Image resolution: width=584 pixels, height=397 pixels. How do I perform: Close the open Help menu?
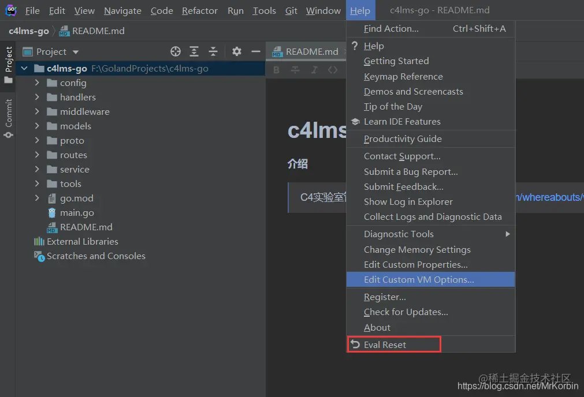360,11
